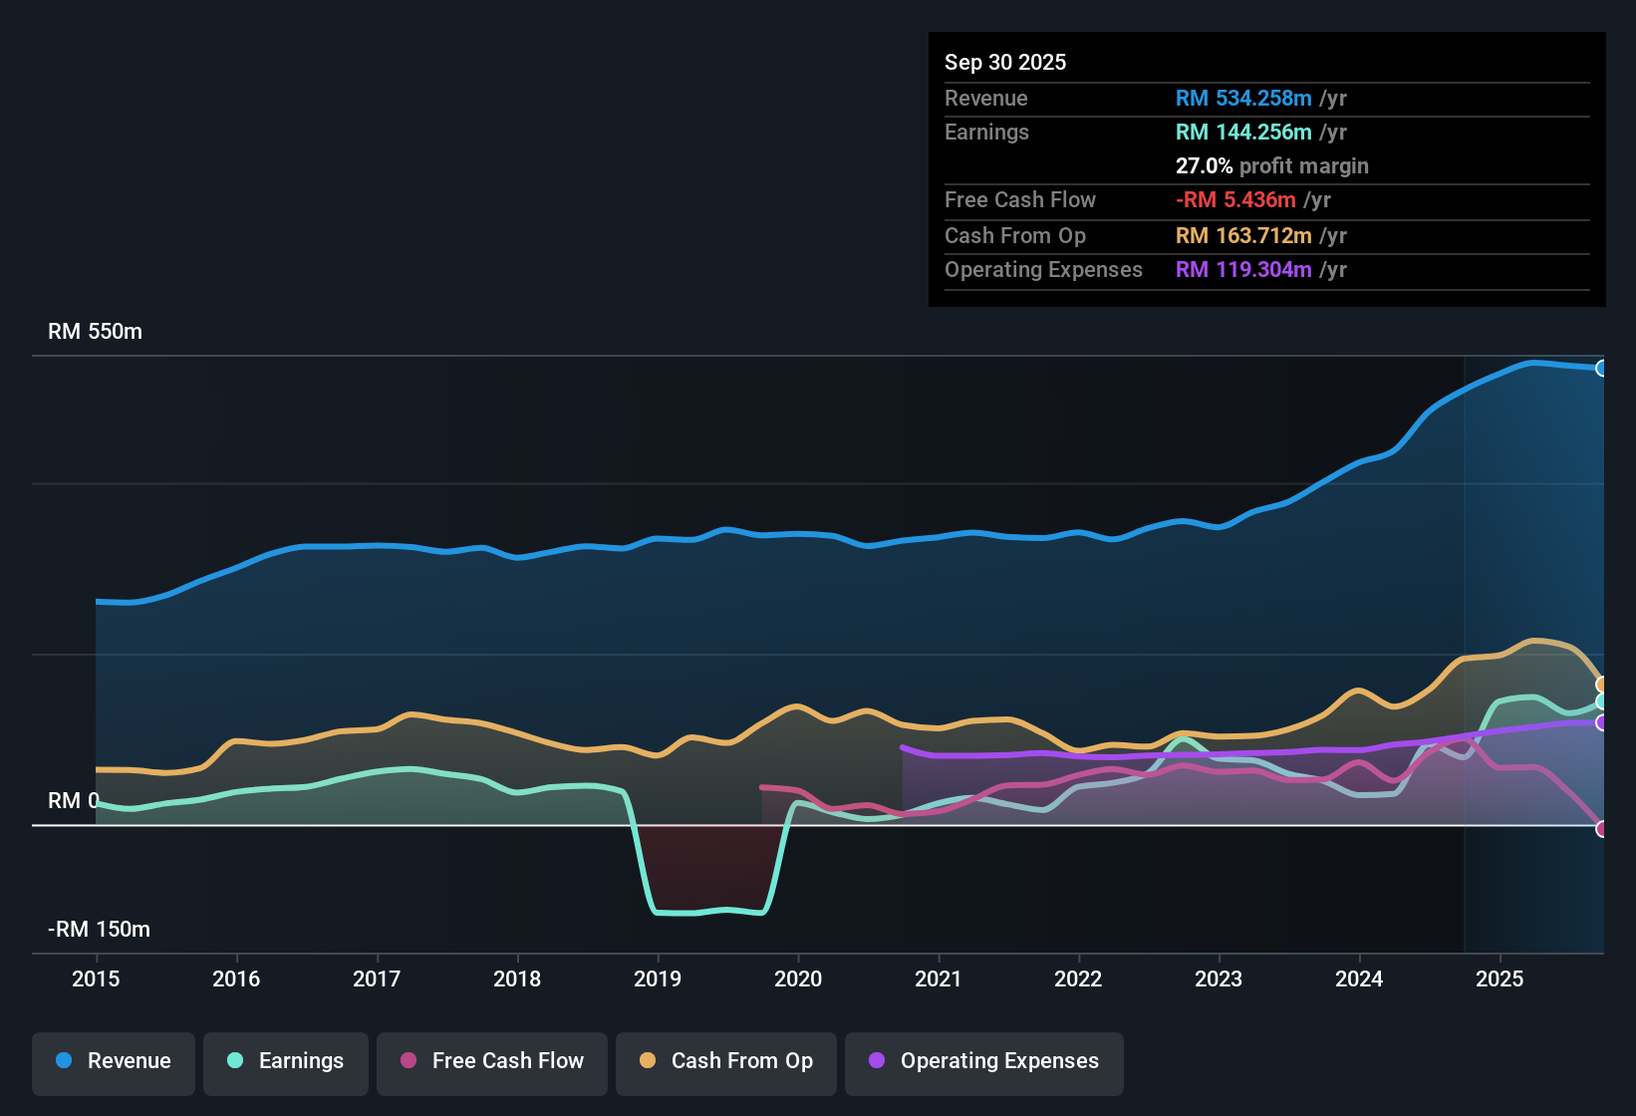Expand the Earnings row in the tooltip
Screen dimensions: 1636x1116
tap(1146, 132)
